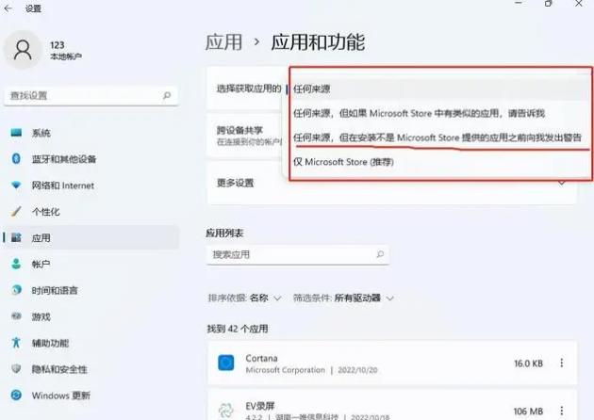Click the Windows 更新 sync icon

[x=16, y=395]
